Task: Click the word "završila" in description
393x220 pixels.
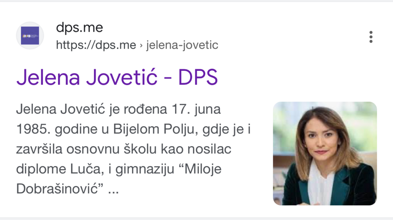Action: click(x=39, y=149)
